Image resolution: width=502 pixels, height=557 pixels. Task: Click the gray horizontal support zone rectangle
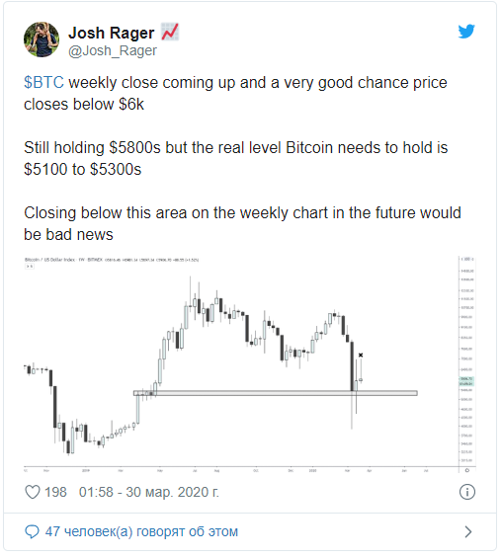[276, 393]
